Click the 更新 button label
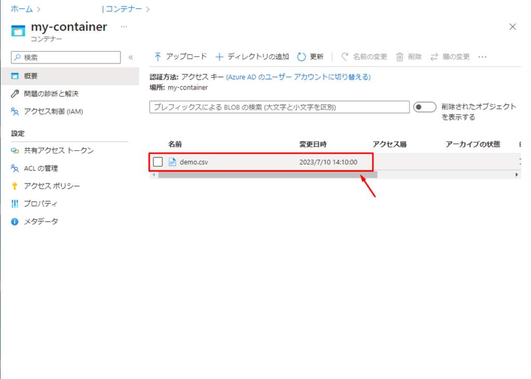 coord(317,57)
